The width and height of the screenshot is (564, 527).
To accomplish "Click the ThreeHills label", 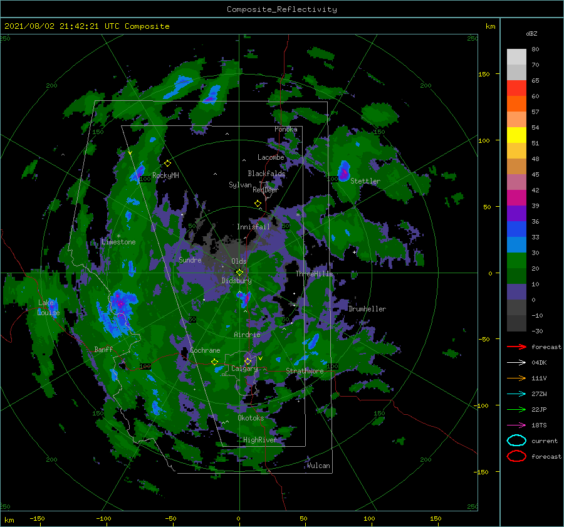I will coord(314,274).
